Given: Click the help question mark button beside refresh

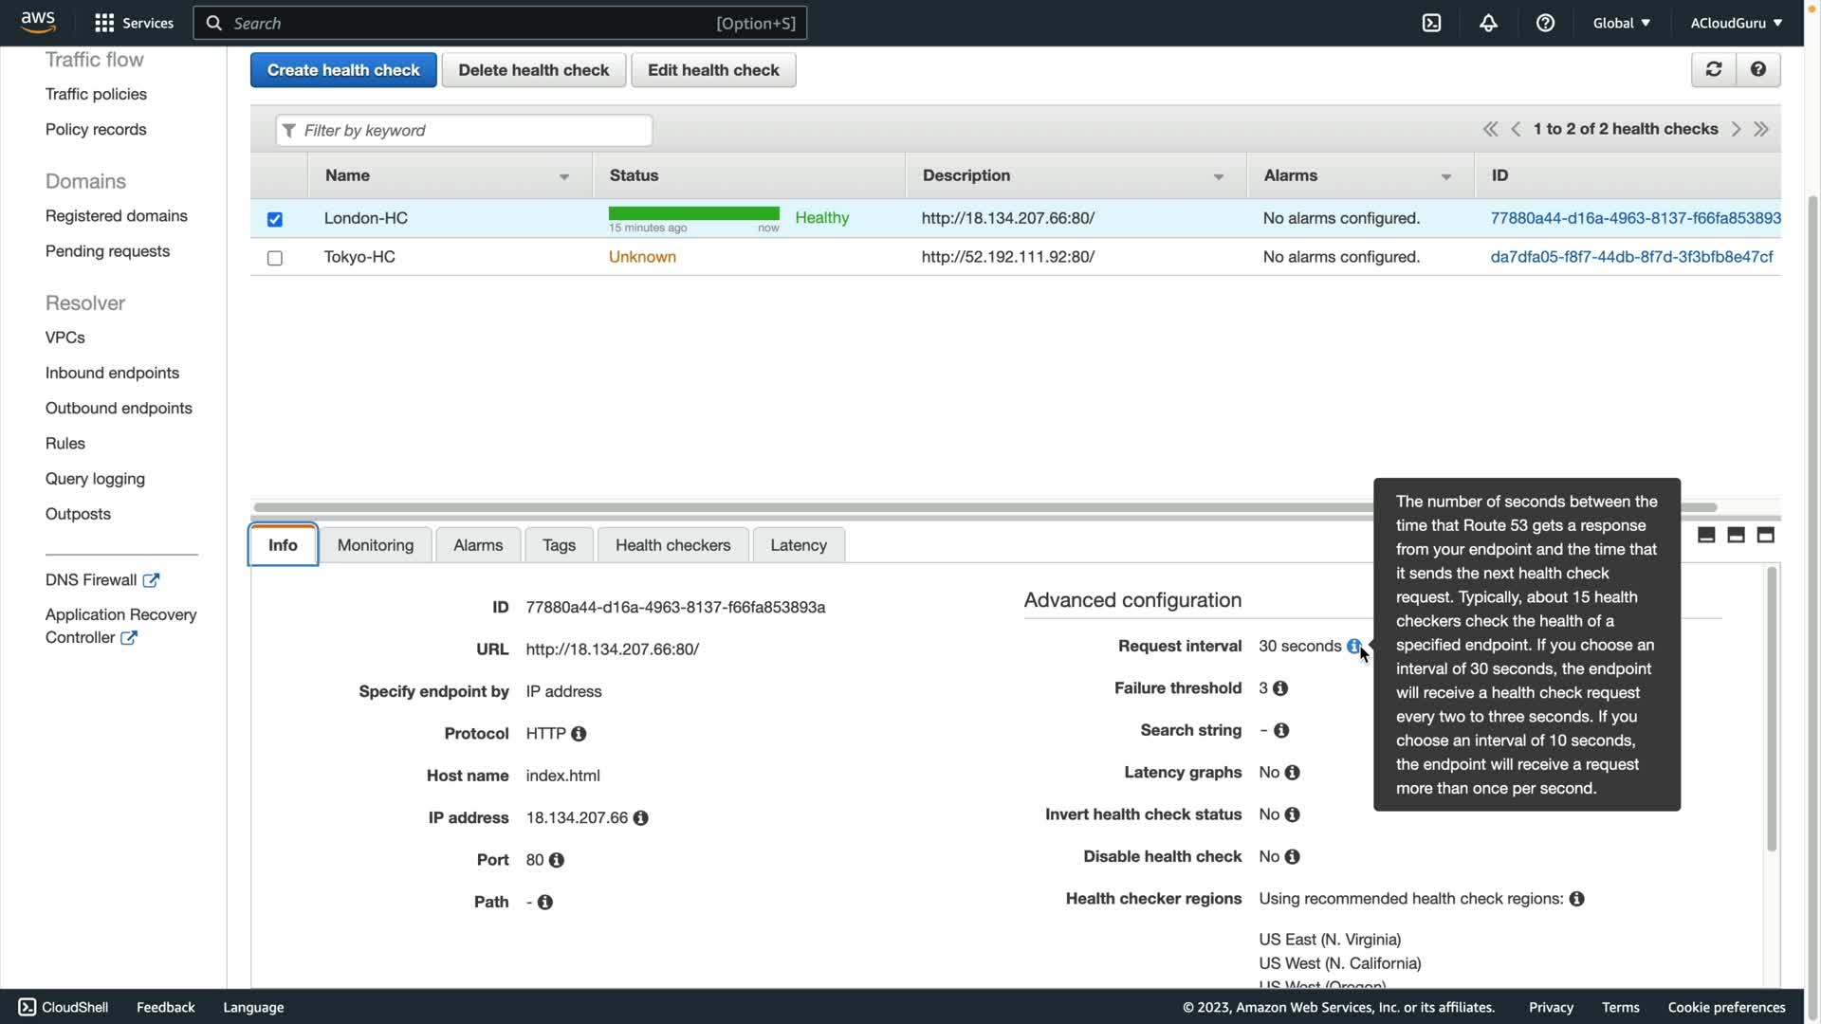Looking at the screenshot, I should tap(1757, 69).
